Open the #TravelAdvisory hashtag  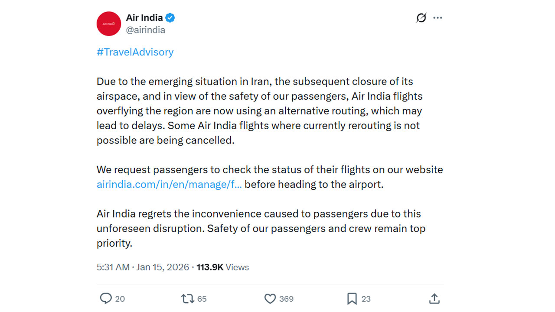tap(135, 52)
